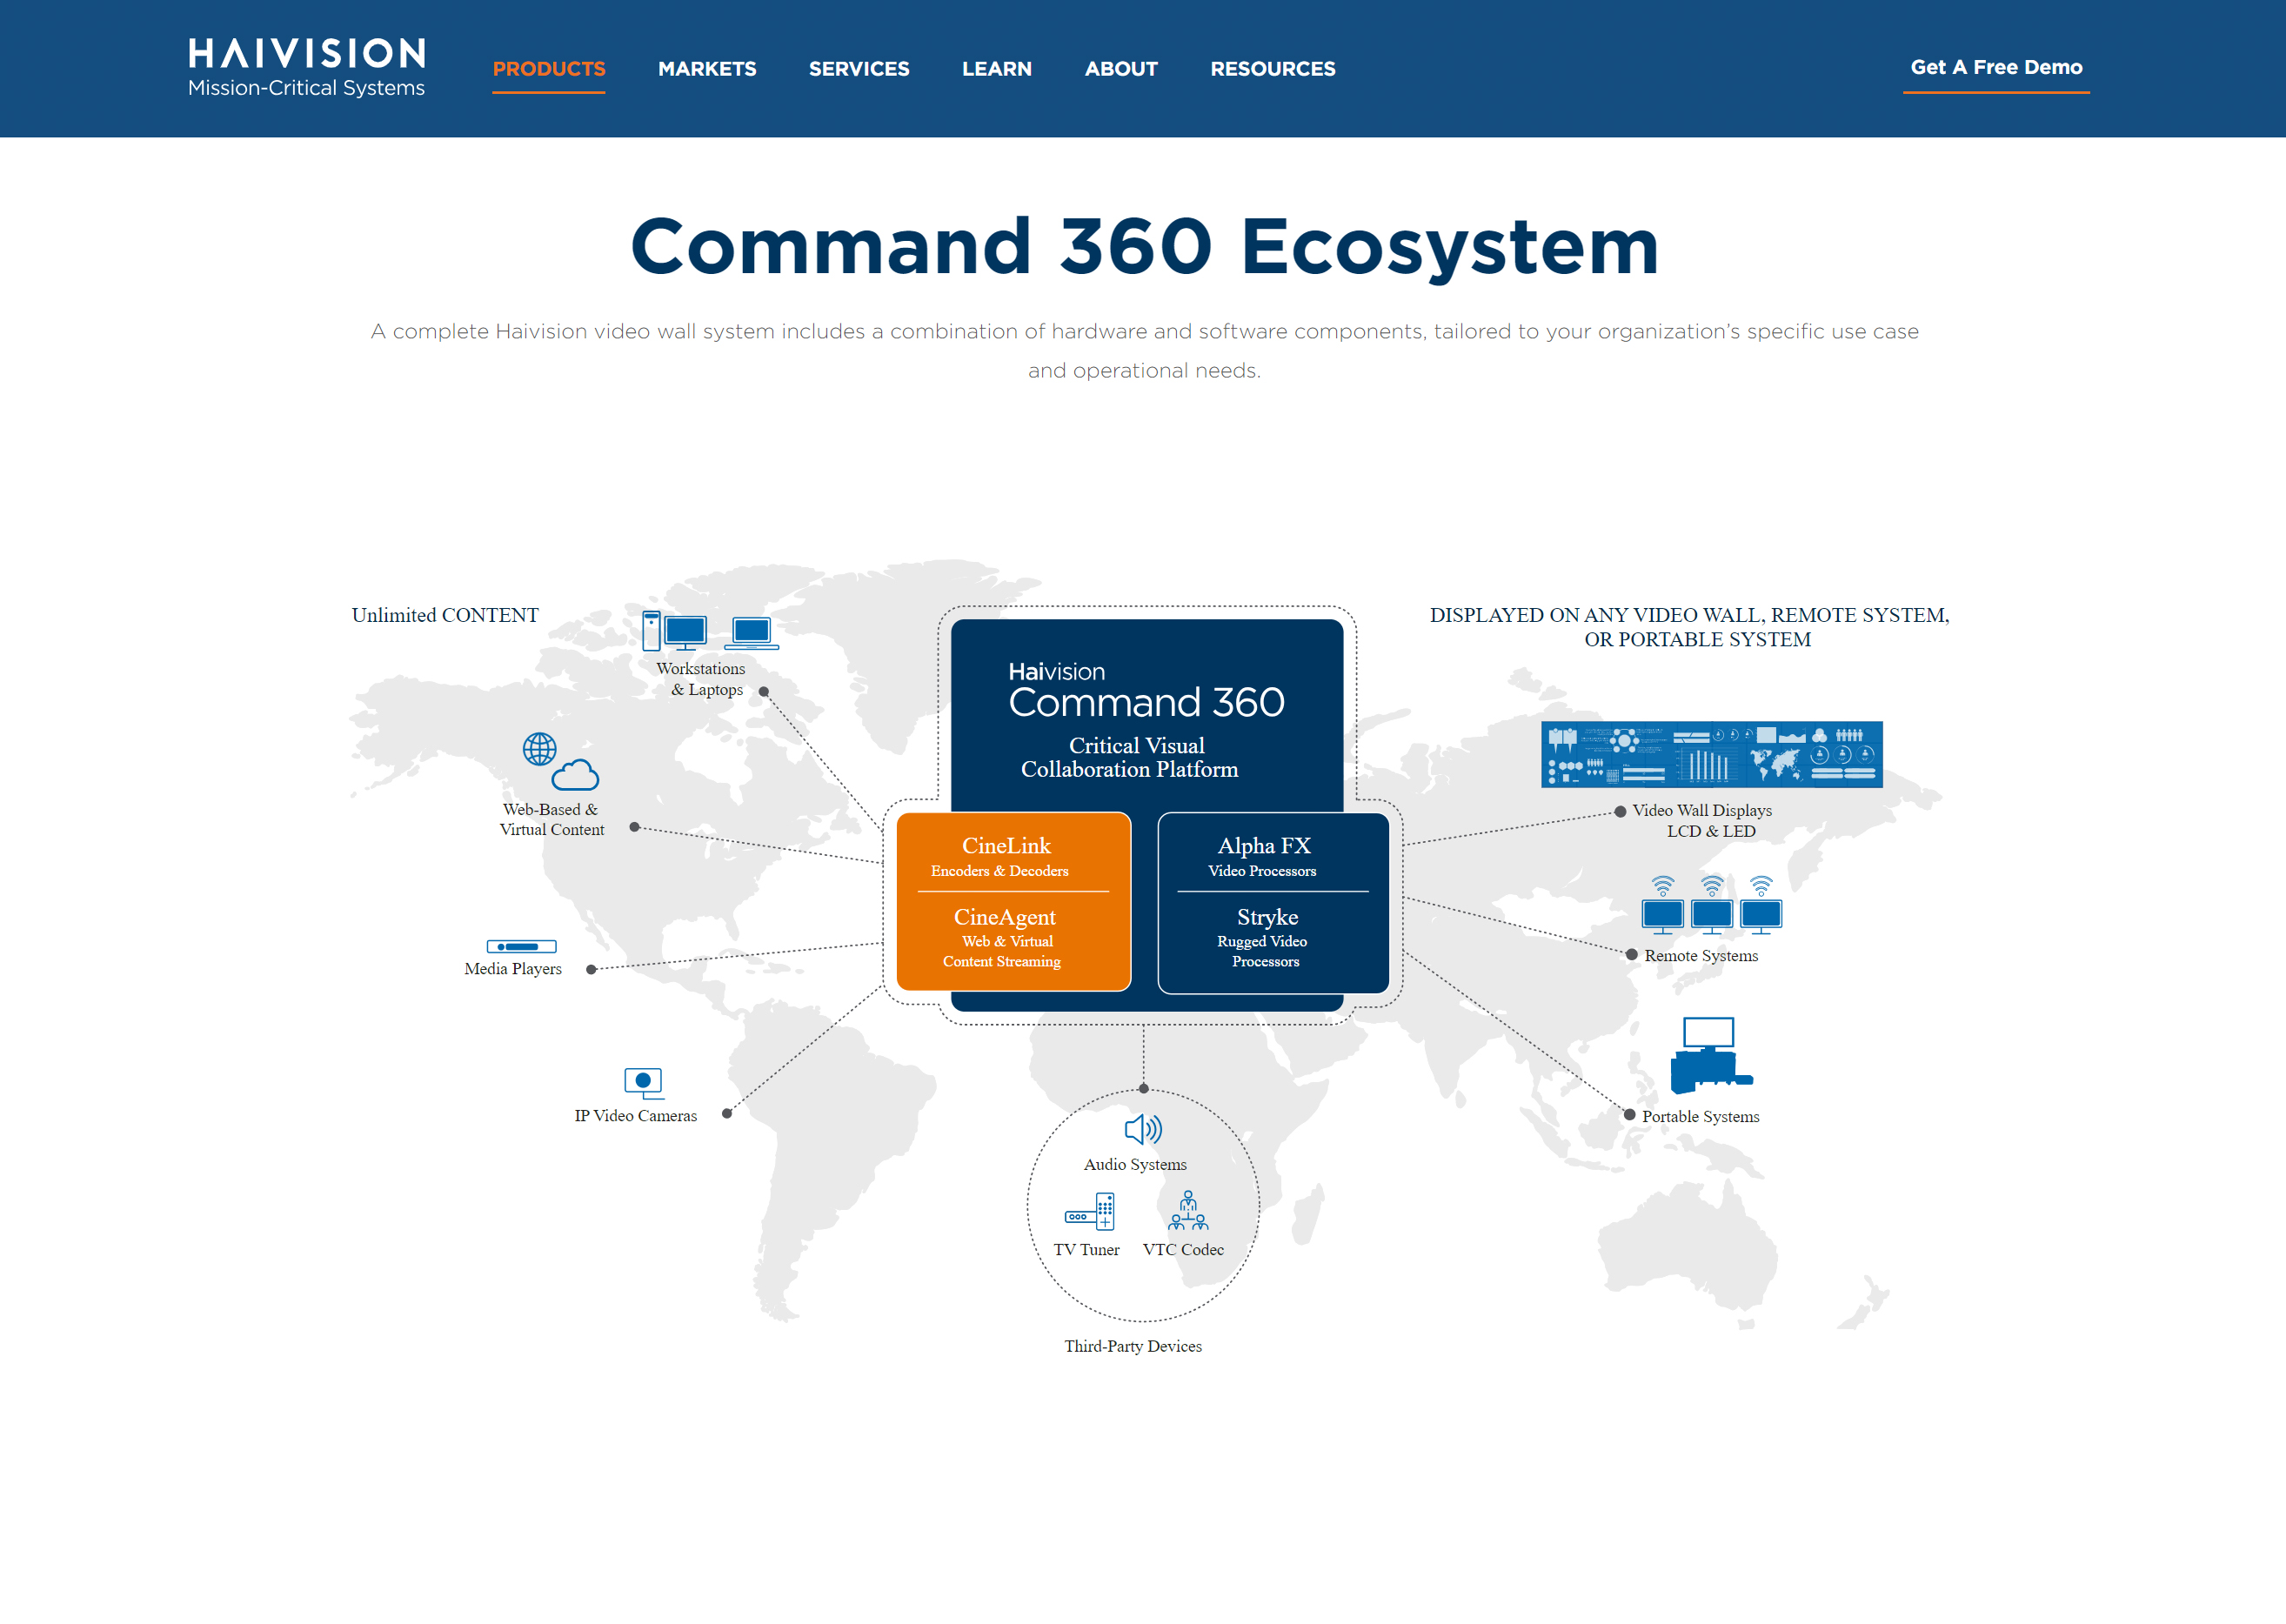2286x1624 pixels.
Task: Open the SERVICES menu
Action: point(859,69)
